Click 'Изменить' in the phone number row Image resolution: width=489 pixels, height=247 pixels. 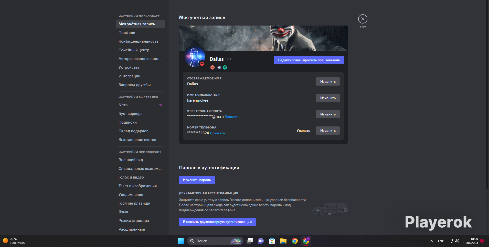(328, 131)
